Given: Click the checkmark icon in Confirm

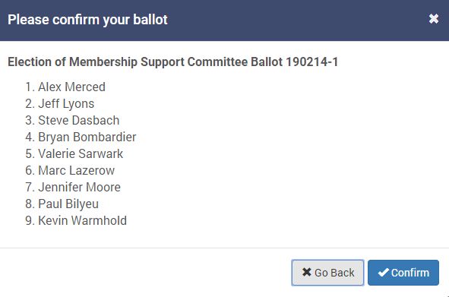Looking at the screenshot, I should tap(383, 273).
